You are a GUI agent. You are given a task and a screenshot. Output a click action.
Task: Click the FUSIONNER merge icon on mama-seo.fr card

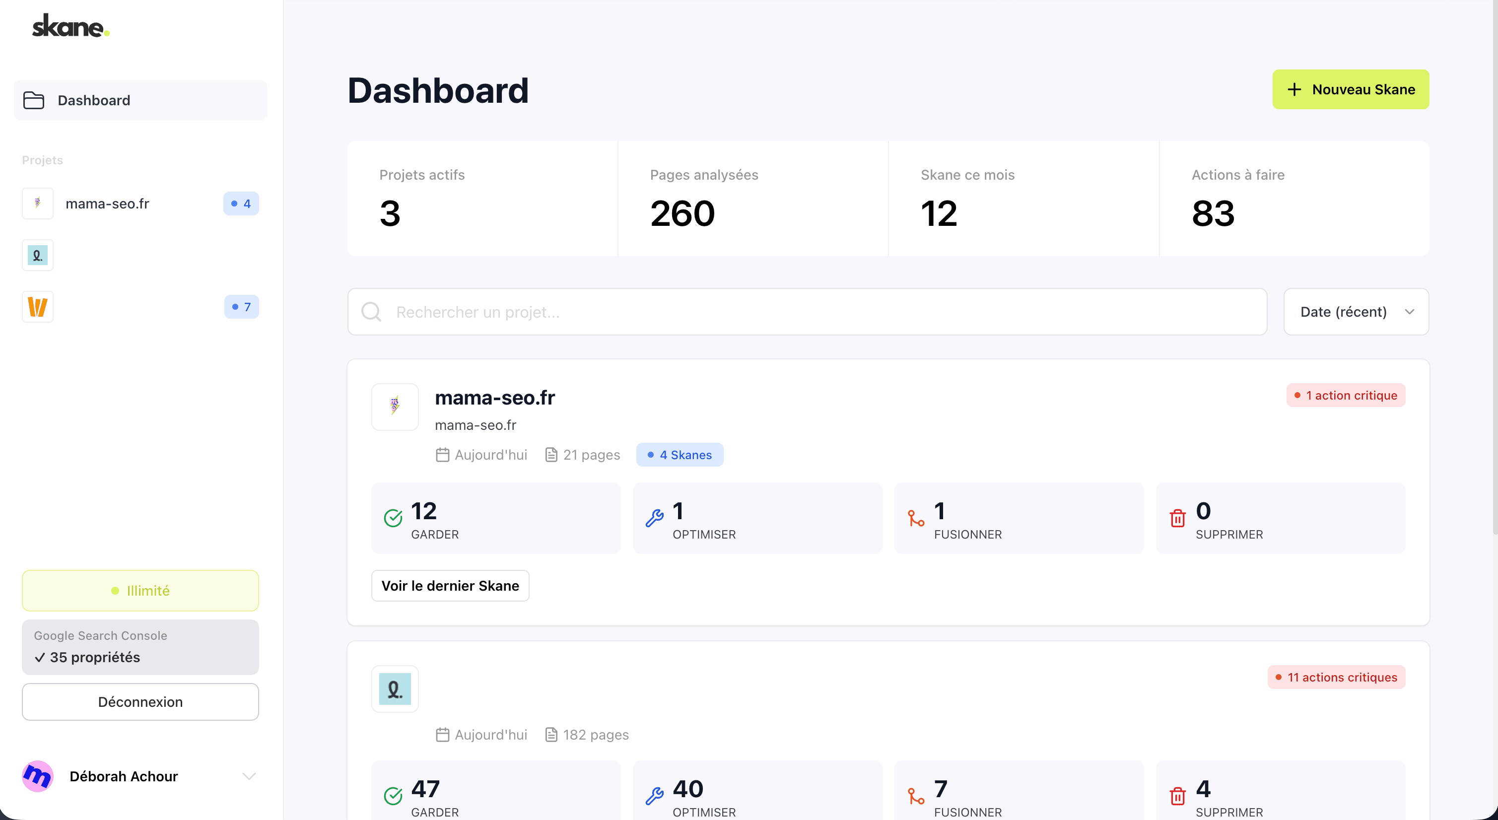click(916, 519)
